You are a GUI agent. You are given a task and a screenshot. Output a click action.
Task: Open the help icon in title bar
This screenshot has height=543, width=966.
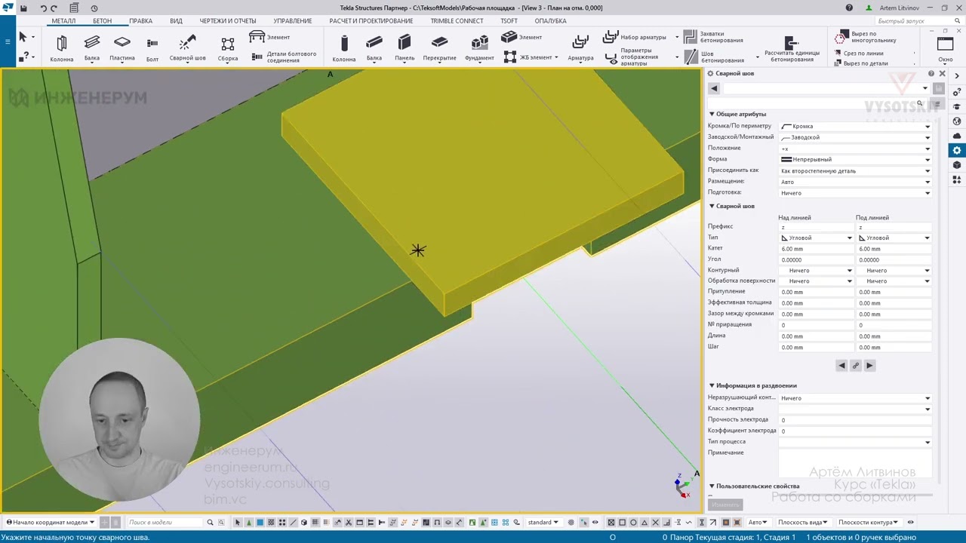(x=849, y=8)
